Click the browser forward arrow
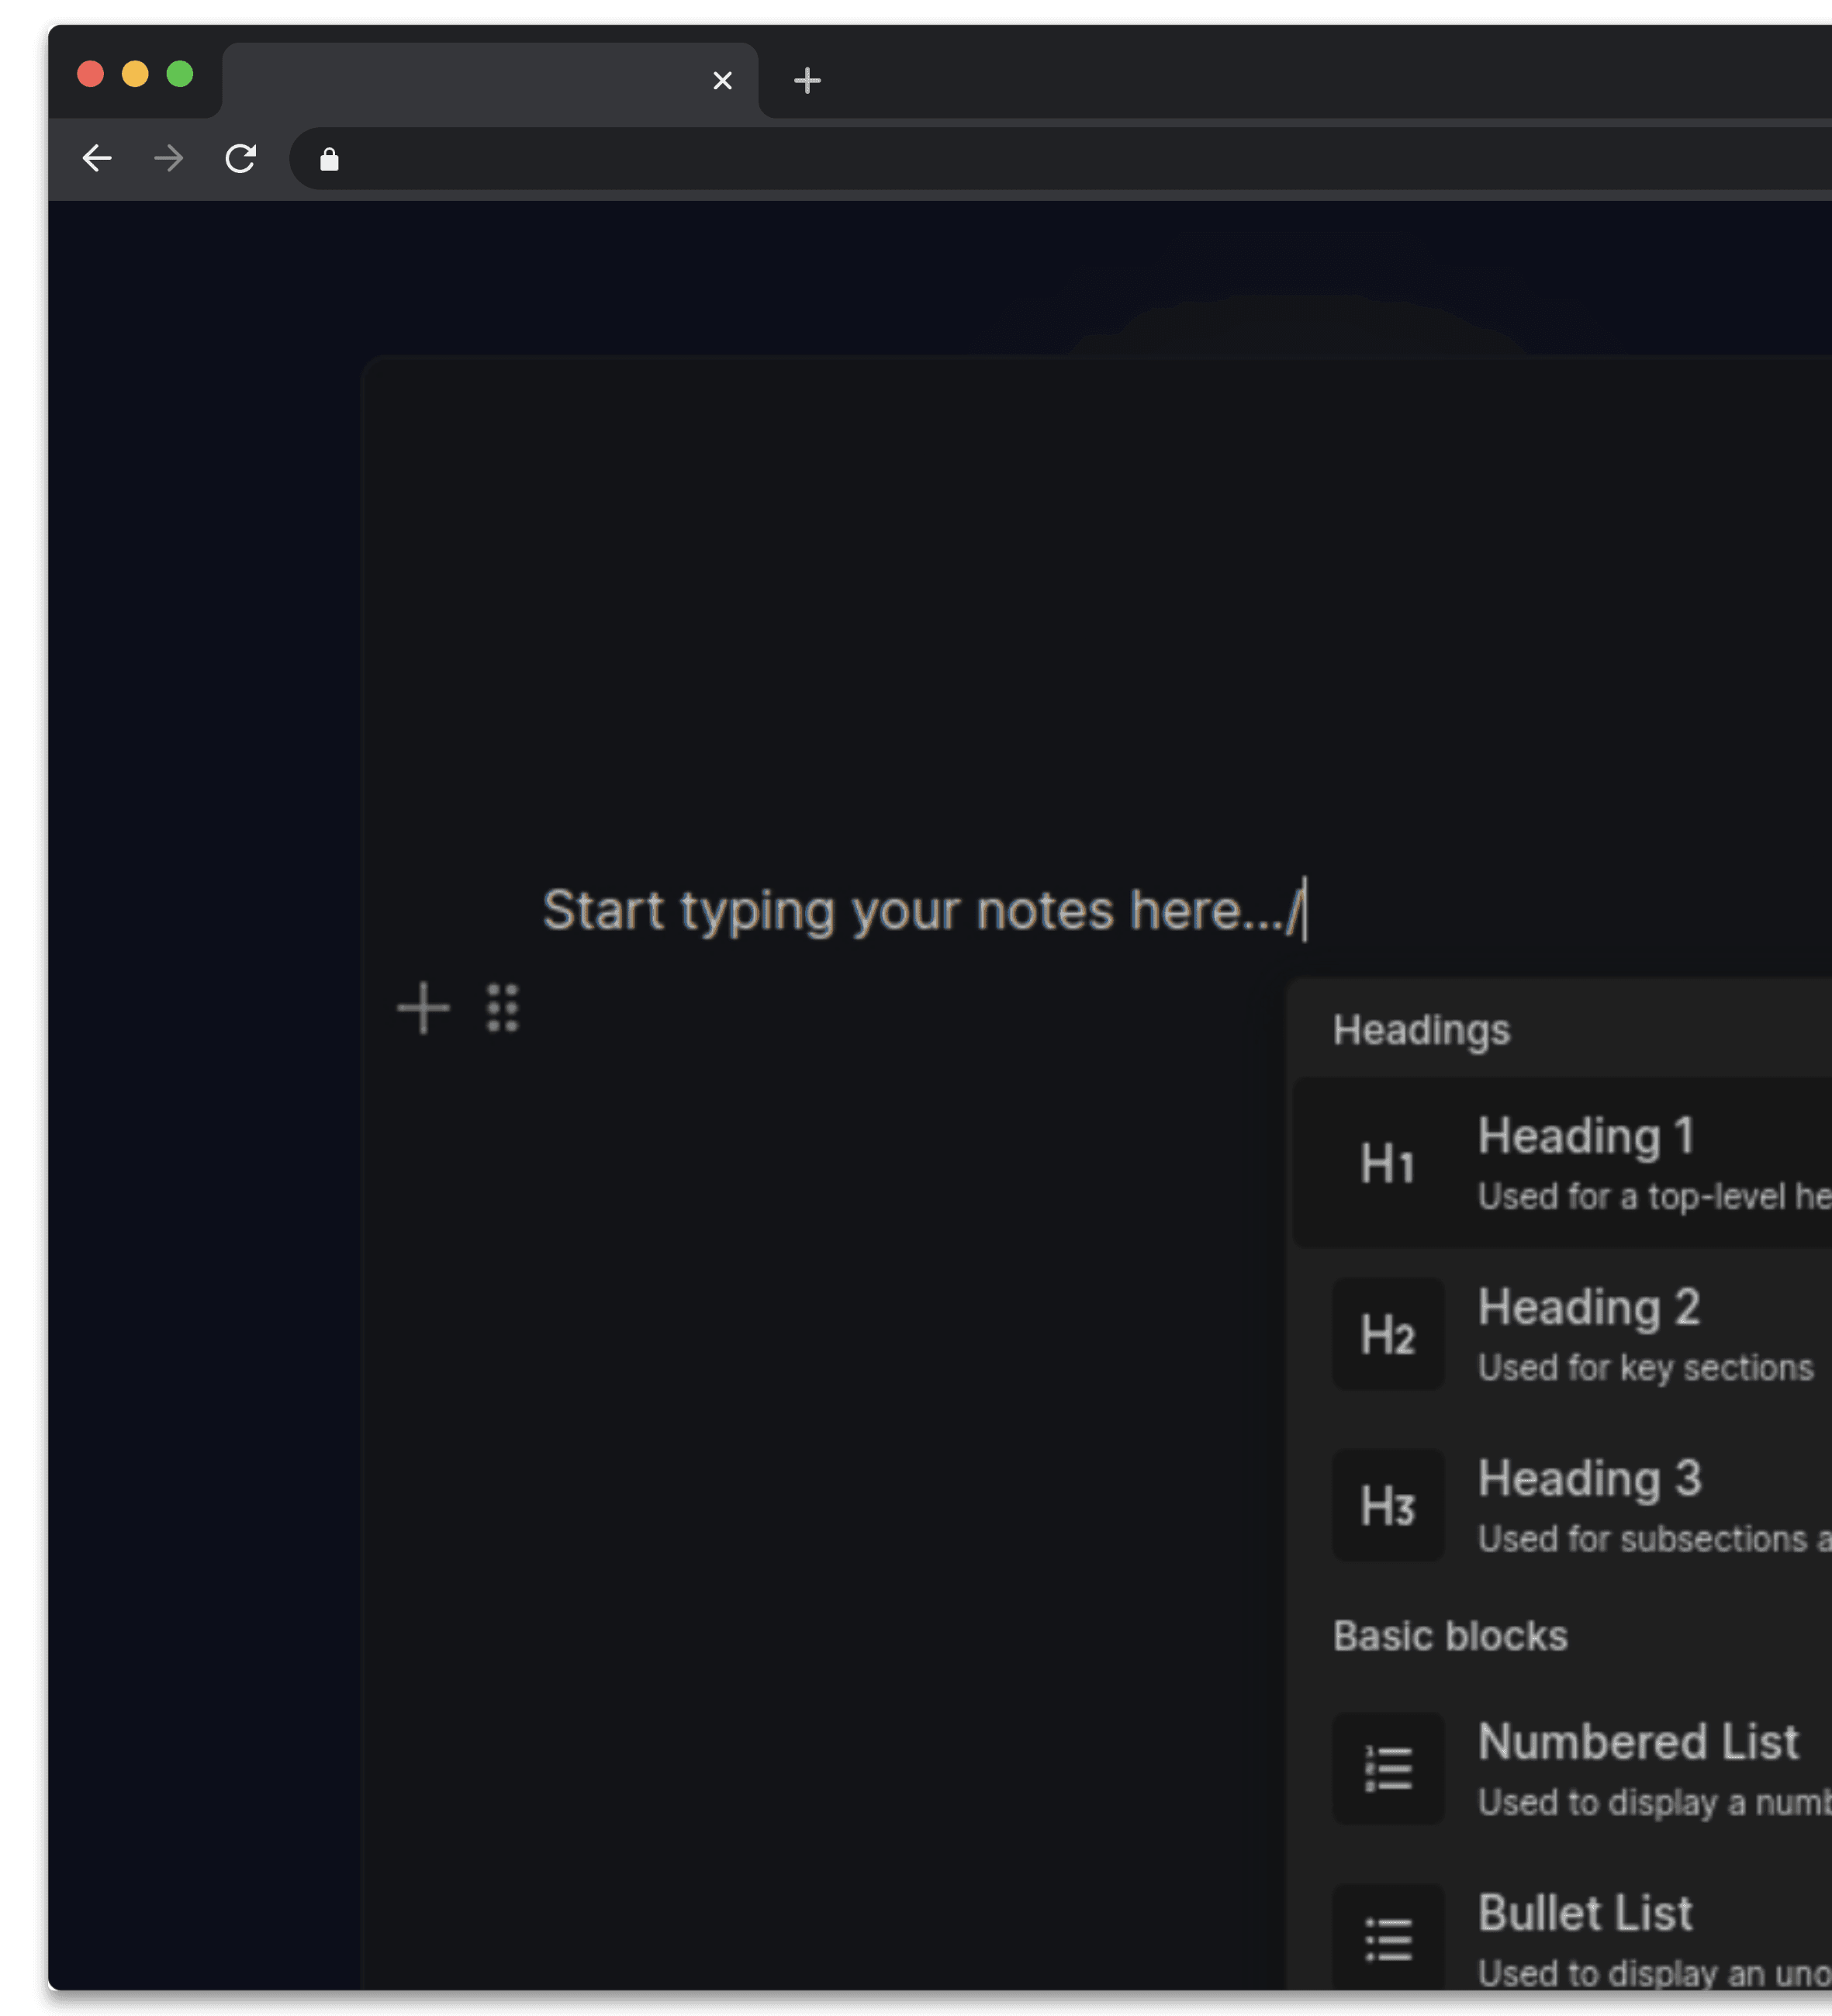 pyautogui.click(x=169, y=158)
